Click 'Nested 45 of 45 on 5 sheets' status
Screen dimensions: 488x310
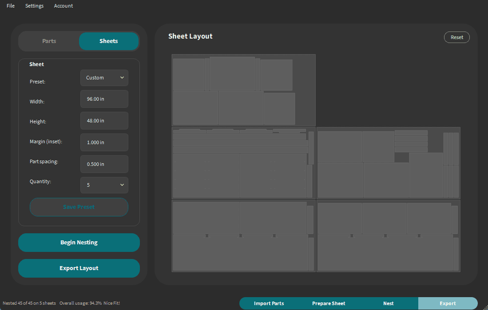click(x=29, y=303)
